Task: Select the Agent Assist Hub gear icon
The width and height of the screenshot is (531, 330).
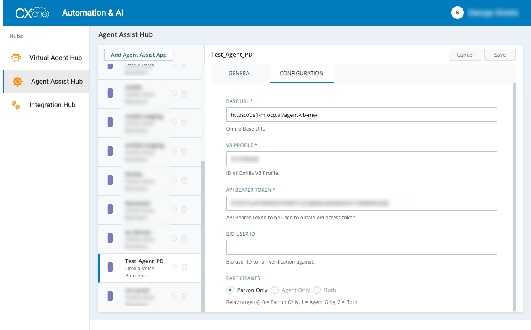Action: 17,82
